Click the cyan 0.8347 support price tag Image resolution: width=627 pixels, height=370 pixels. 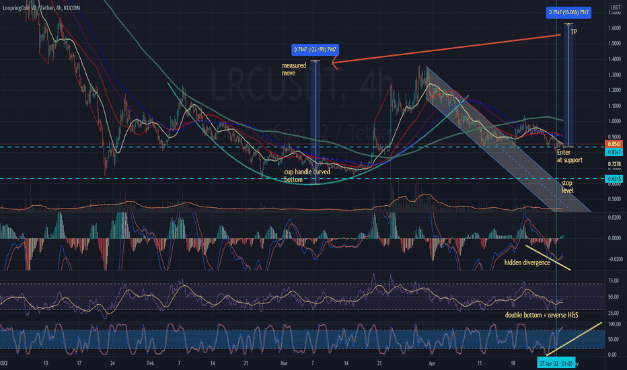pyautogui.click(x=614, y=152)
